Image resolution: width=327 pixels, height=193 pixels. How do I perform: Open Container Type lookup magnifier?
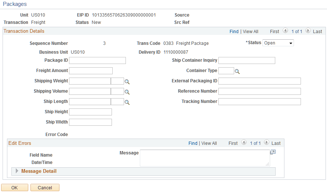(x=237, y=71)
